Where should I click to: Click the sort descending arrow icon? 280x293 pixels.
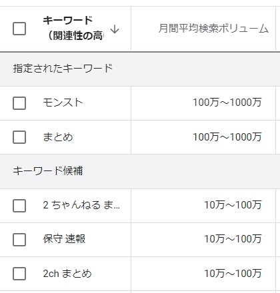pyautogui.click(x=115, y=29)
